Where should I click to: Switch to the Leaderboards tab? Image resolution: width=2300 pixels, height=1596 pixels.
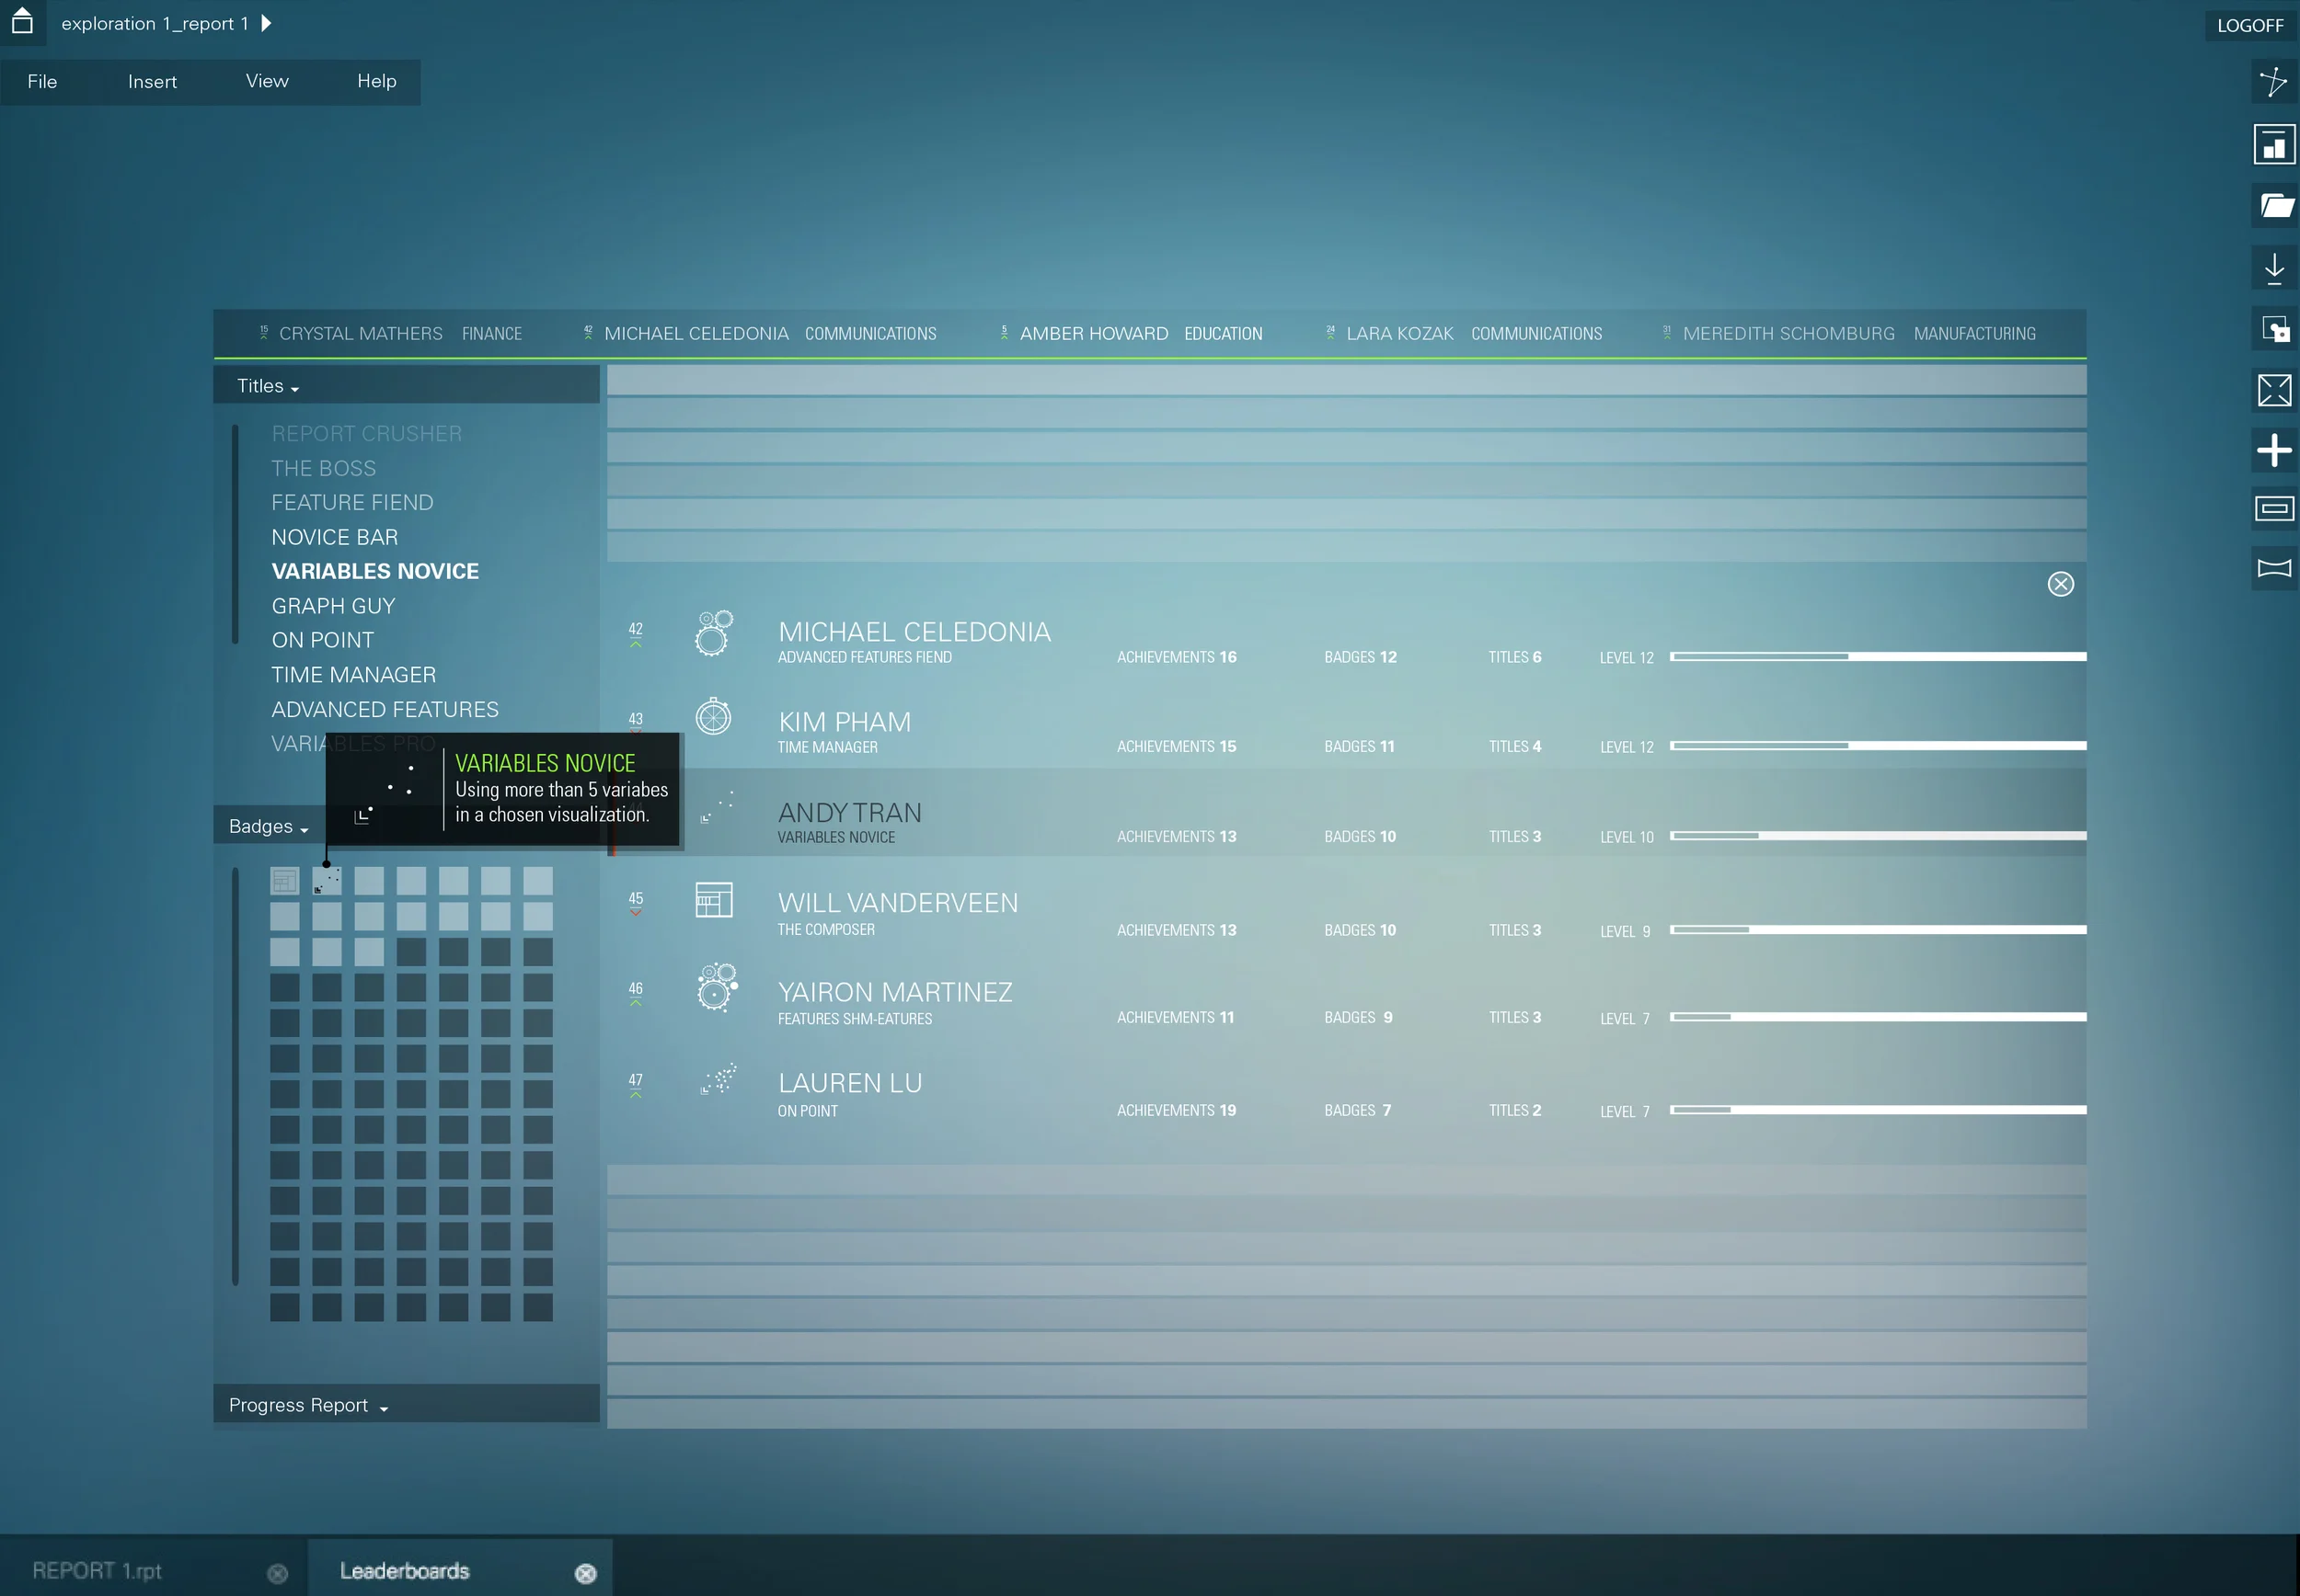(x=404, y=1570)
